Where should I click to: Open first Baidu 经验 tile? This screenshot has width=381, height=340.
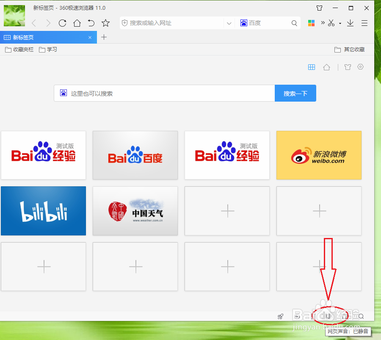point(43,155)
